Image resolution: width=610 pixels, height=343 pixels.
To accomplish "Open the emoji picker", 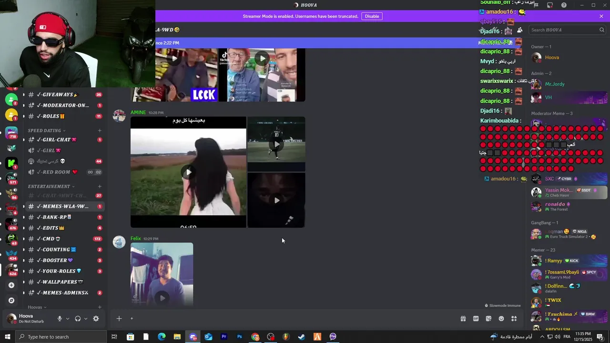I will tap(501, 319).
